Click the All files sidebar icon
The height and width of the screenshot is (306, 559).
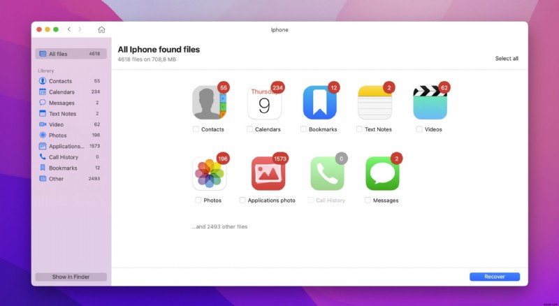[43, 54]
